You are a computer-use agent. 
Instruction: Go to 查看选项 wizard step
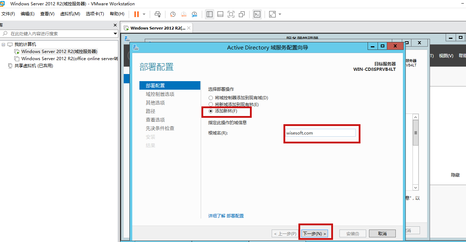pos(155,120)
